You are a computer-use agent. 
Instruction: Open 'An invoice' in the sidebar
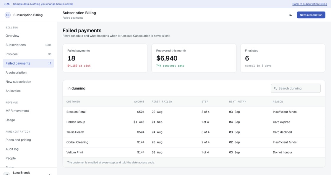[28, 91]
